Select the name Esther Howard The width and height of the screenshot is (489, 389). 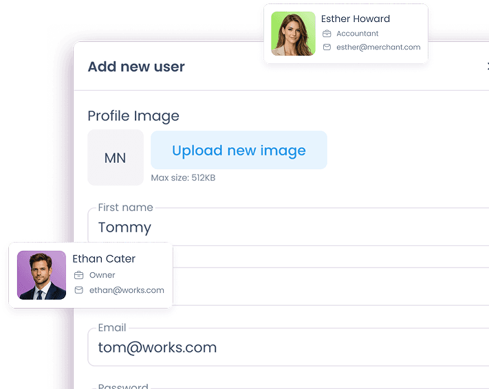tap(356, 19)
